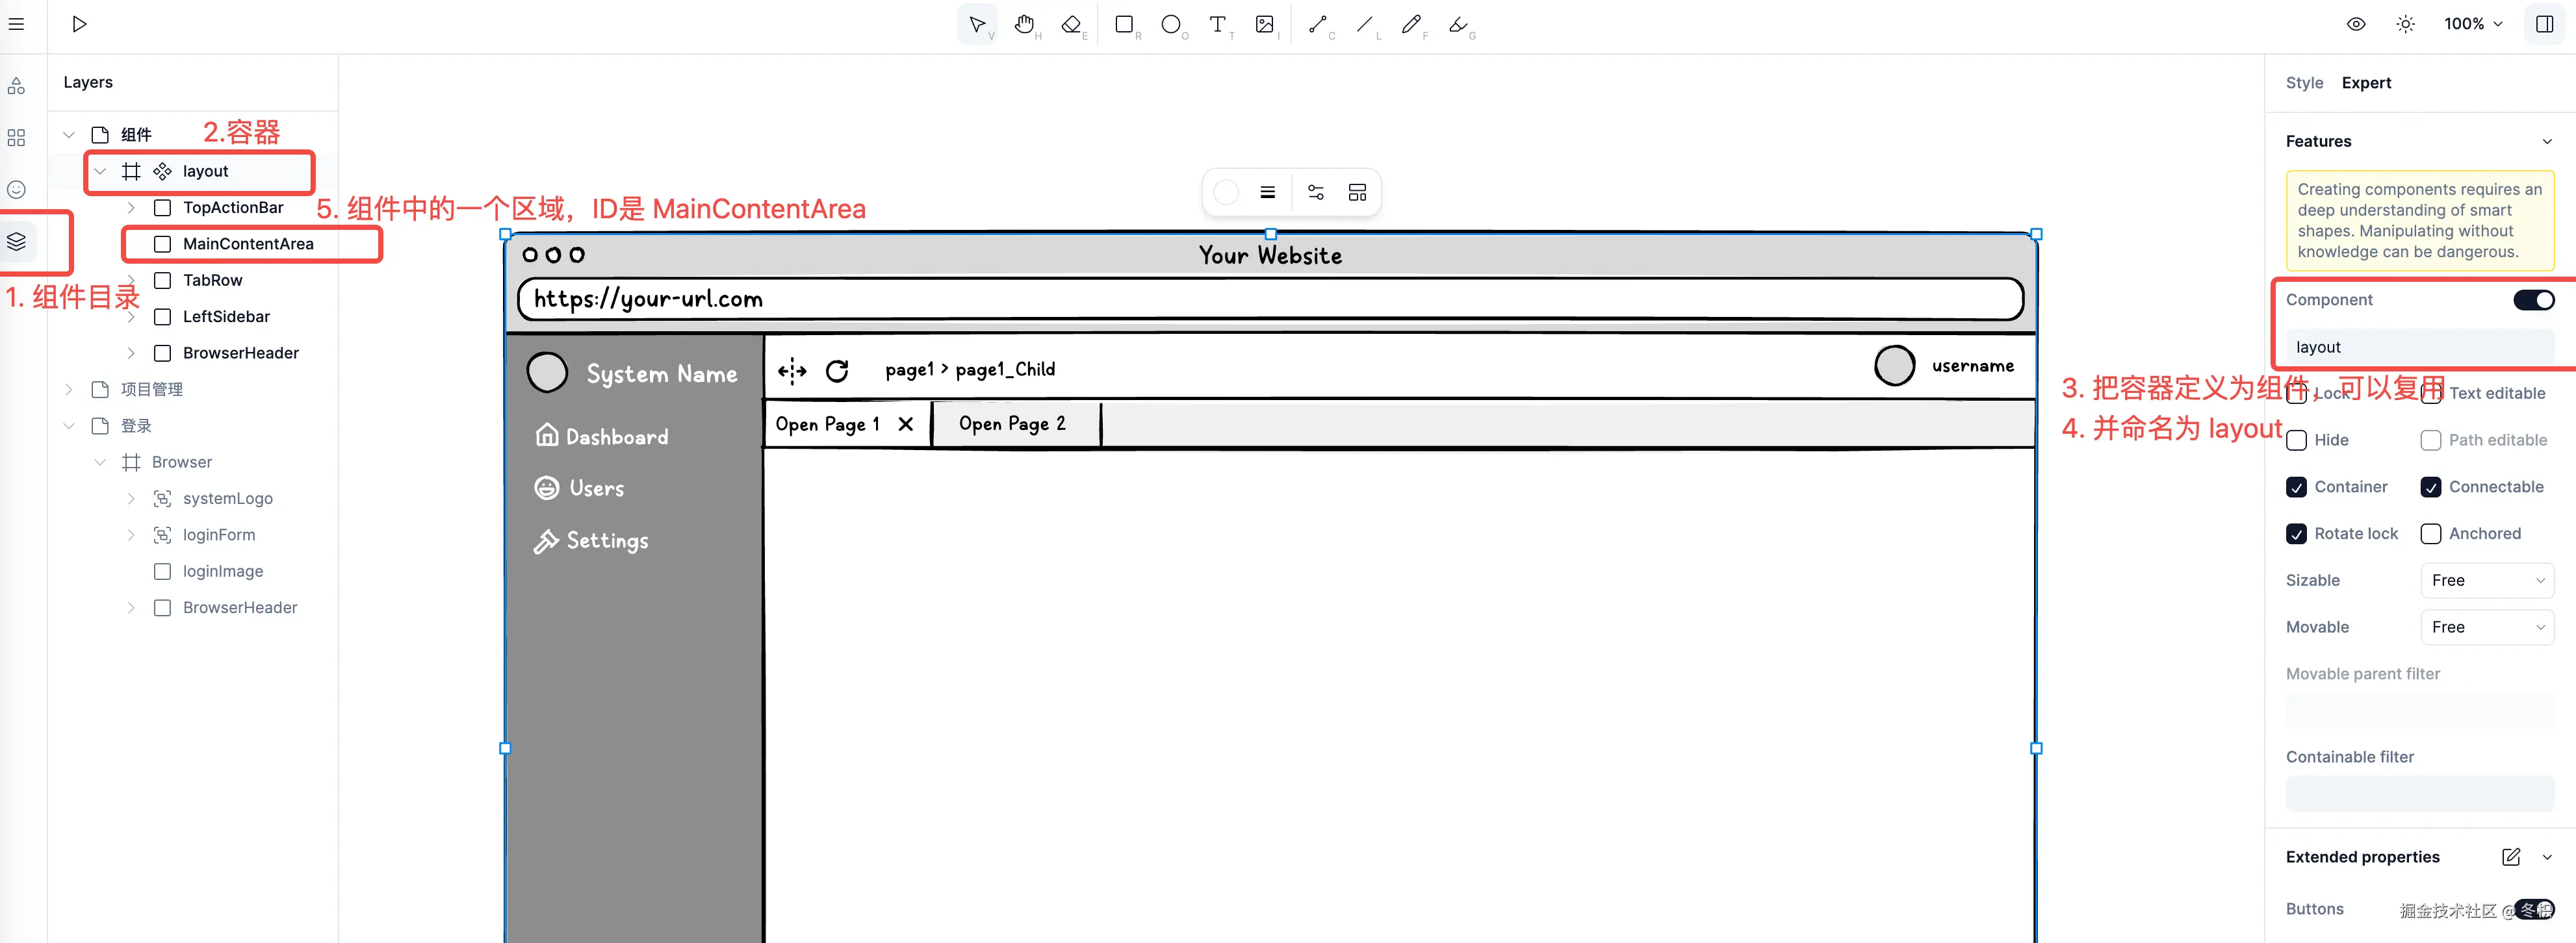Choose the Select arrow tool
This screenshot has height=943, width=2576.
tap(977, 25)
